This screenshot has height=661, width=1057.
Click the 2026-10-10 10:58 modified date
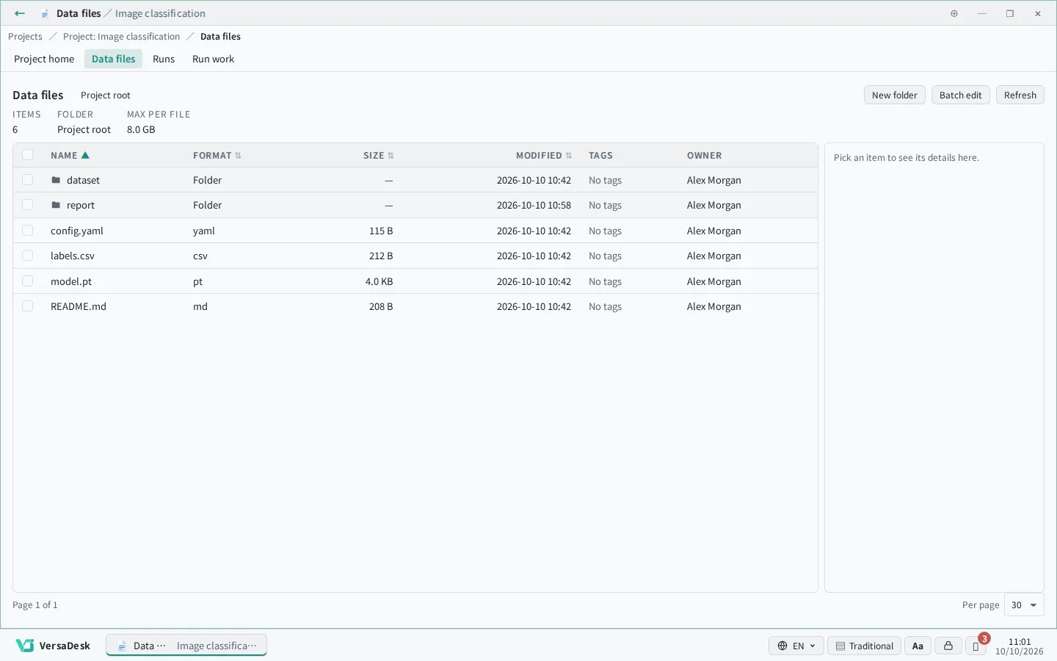[x=534, y=205]
